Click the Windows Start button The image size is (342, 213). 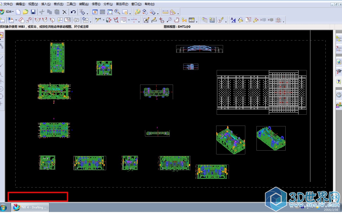[x=3, y=207]
